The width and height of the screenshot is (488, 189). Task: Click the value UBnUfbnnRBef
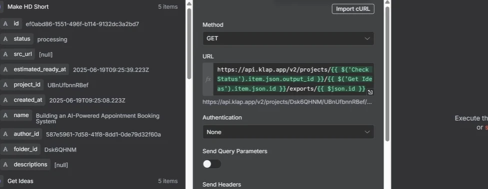(68, 85)
